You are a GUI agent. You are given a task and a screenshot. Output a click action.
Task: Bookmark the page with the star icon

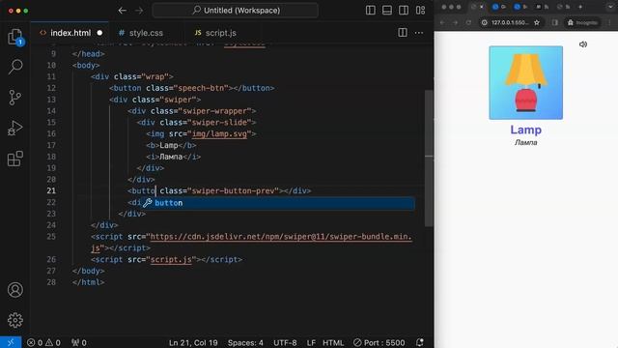[x=537, y=22]
